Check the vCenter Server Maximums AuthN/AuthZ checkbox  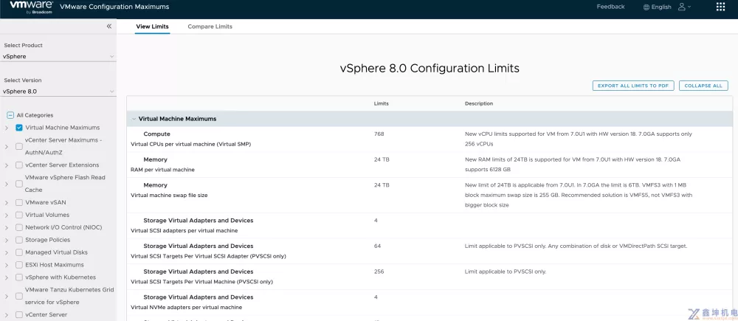19,146
